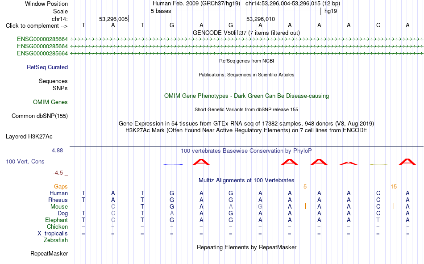Select the Layered H3K27Ac label
424x264 pixels.
coord(29,137)
